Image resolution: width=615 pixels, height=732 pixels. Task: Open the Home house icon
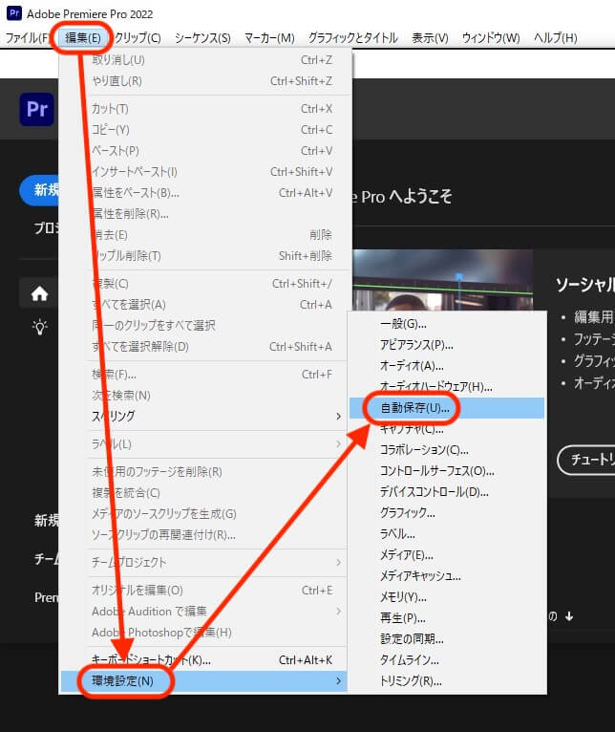(x=40, y=293)
